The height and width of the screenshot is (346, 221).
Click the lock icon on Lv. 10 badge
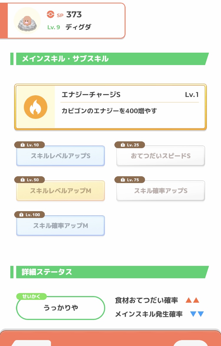pos(23,145)
